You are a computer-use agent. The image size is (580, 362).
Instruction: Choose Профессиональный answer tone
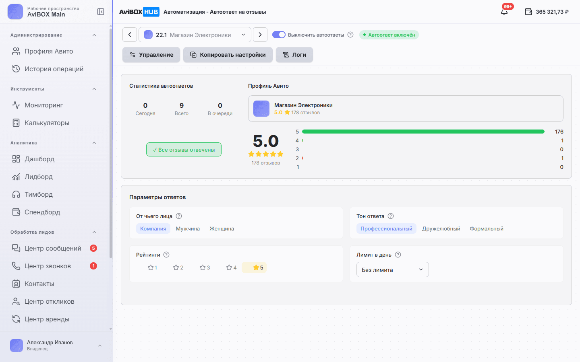coord(386,228)
